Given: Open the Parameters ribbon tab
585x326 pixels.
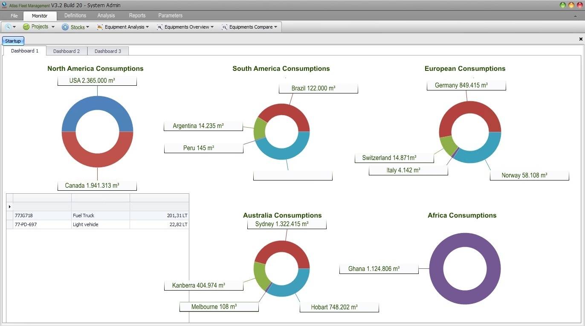Looking at the screenshot, I should click(171, 15).
